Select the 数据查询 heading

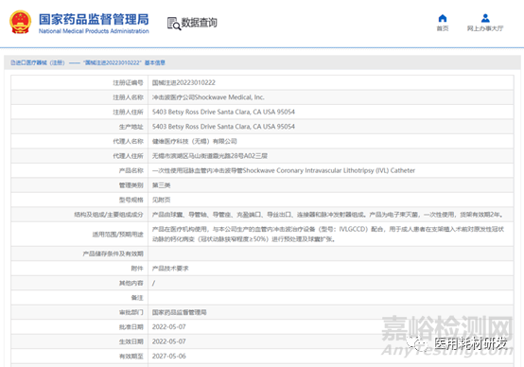pyautogui.click(x=200, y=23)
